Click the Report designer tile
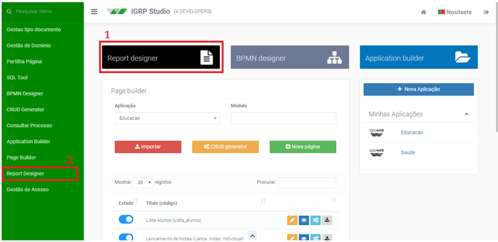 (x=161, y=57)
